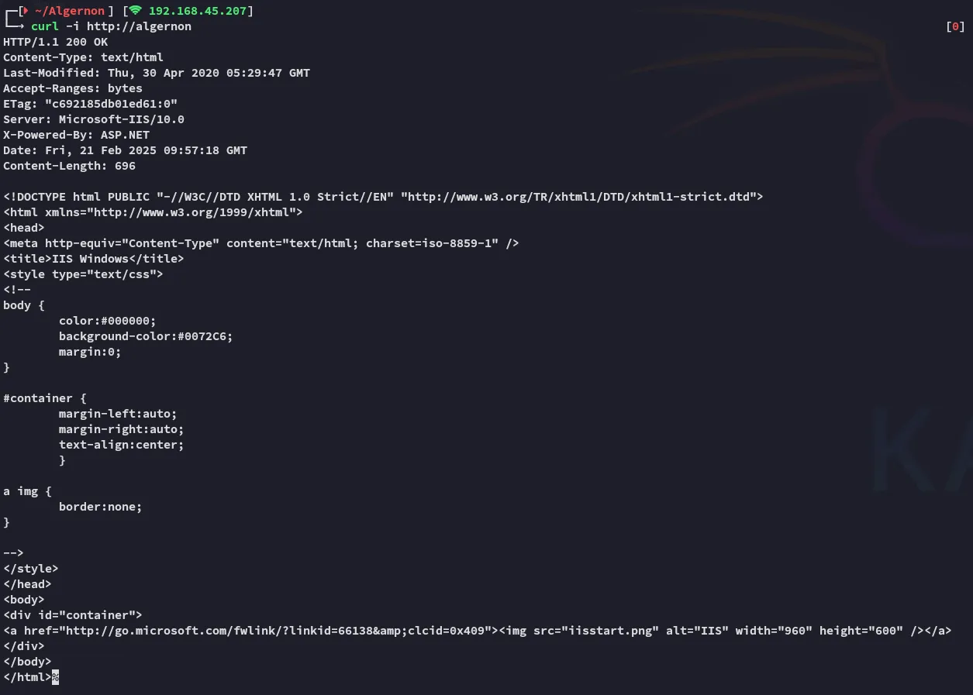973x695 pixels.
Task: Click the curl command word
Action: 45,26
